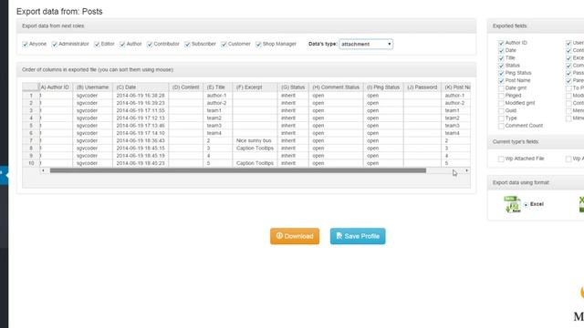The image size is (584, 328).
Task: Click the (B) Username column header
Action: coord(92,87)
